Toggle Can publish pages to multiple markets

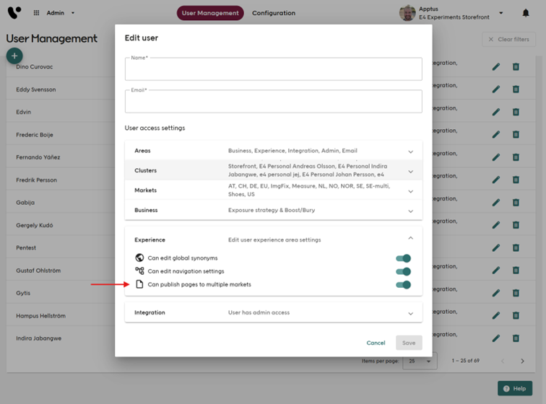tap(403, 285)
